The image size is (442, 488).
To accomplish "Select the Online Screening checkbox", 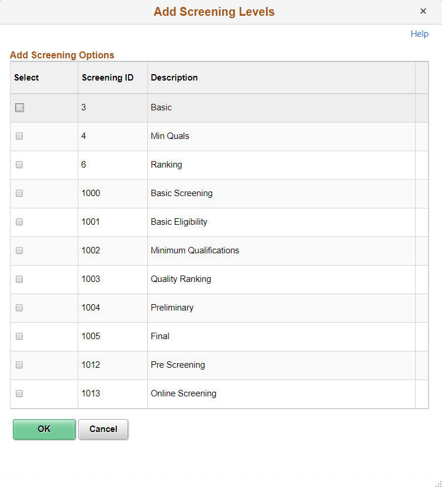I will point(19,393).
